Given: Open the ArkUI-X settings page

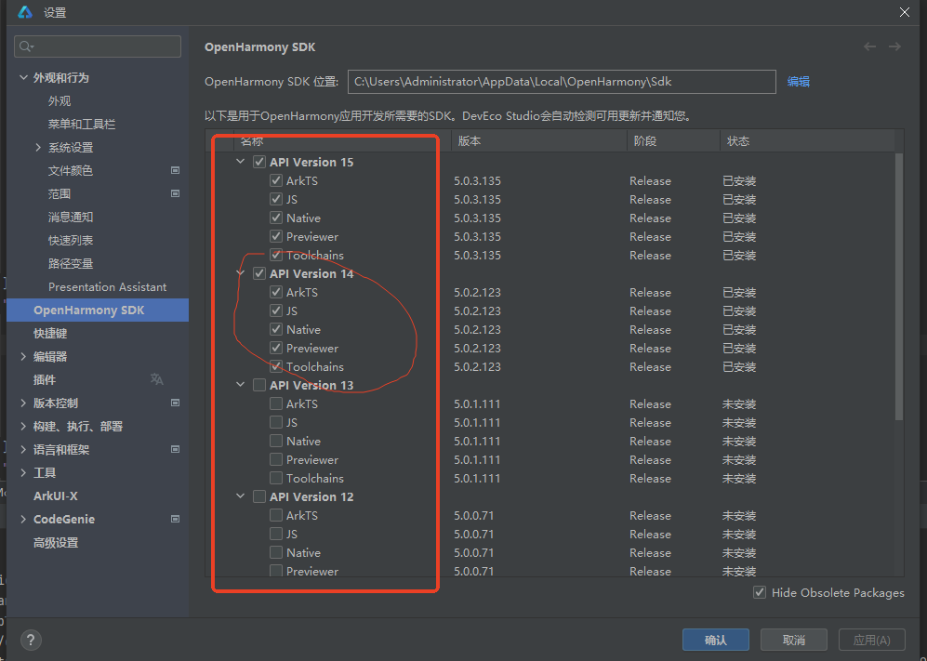Looking at the screenshot, I should (x=56, y=496).
